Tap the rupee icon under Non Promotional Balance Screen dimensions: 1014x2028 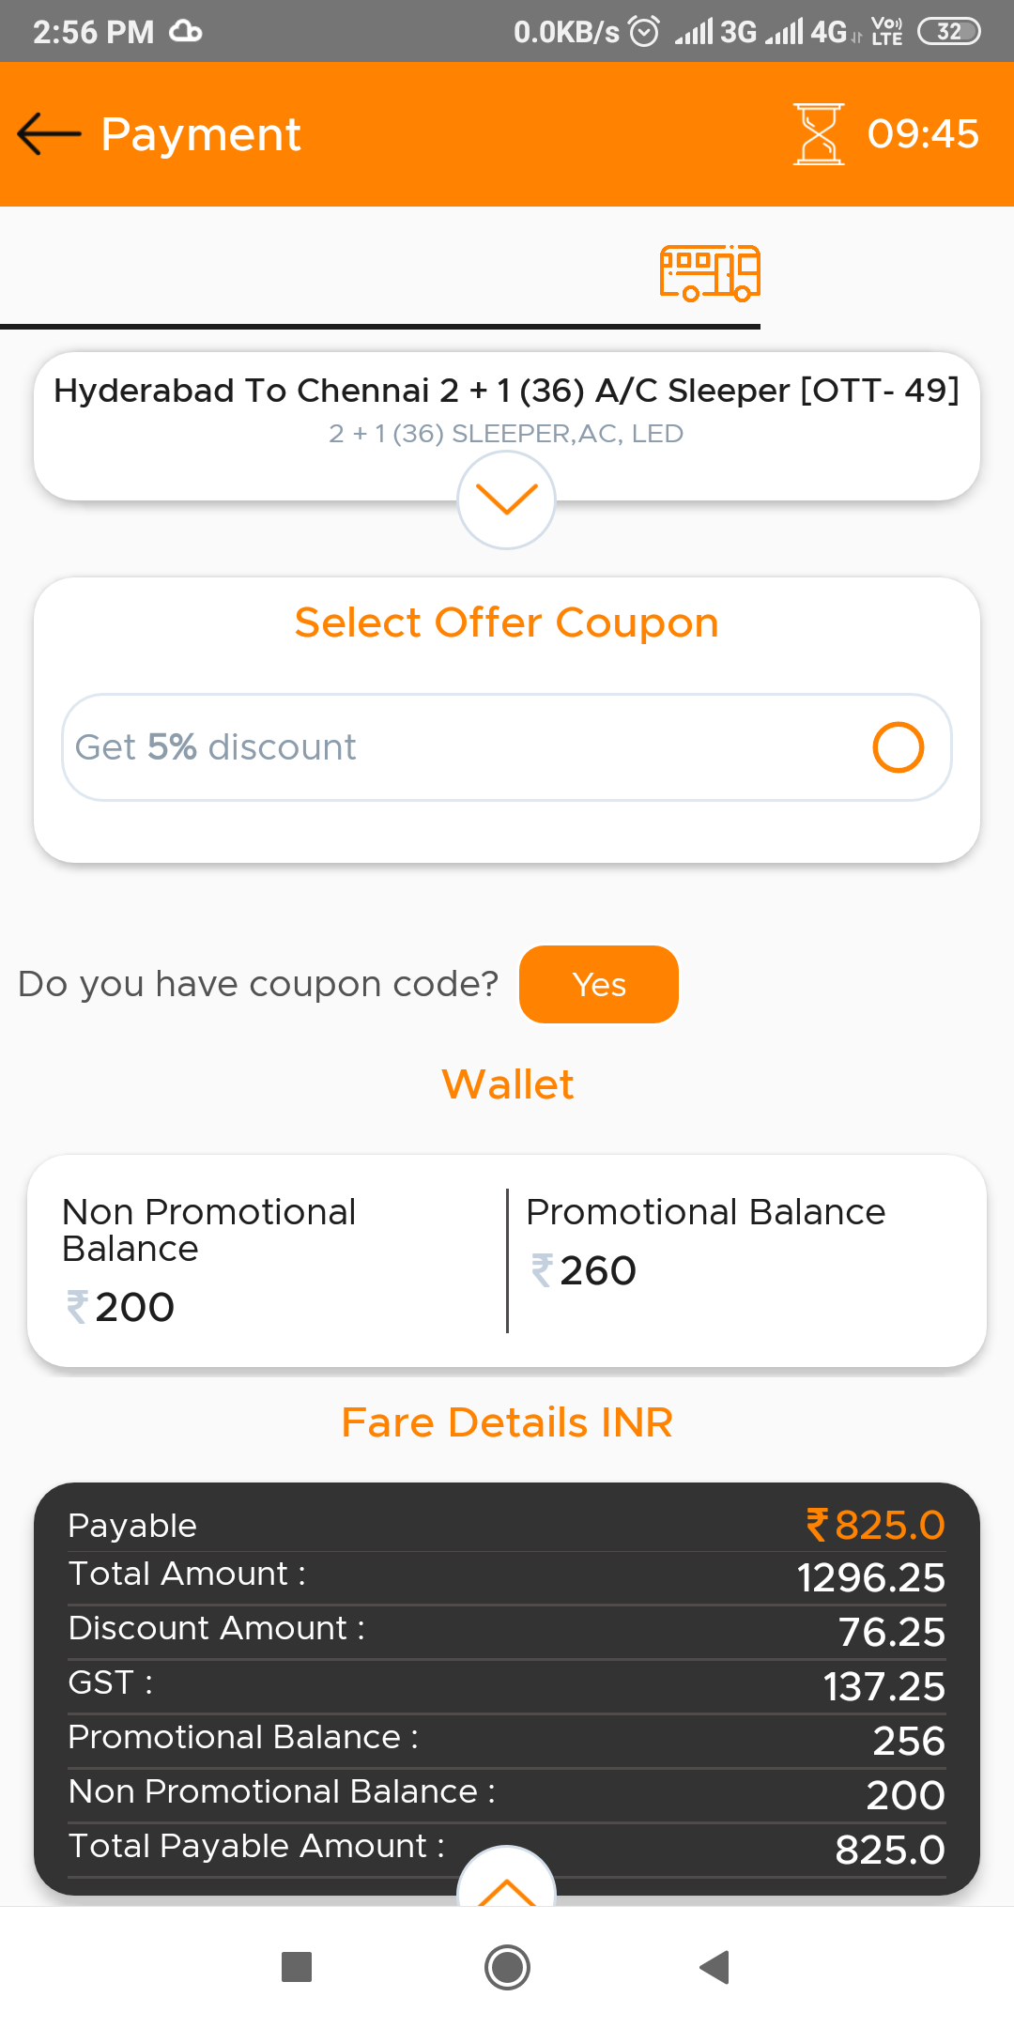77,1307
